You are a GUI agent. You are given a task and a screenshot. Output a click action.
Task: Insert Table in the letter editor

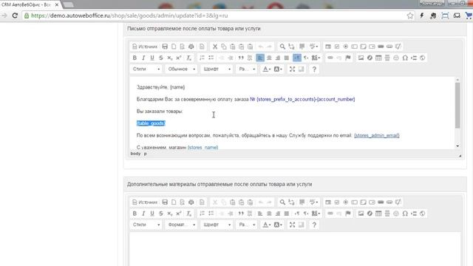pyautogui.click(x=378, y=58)
